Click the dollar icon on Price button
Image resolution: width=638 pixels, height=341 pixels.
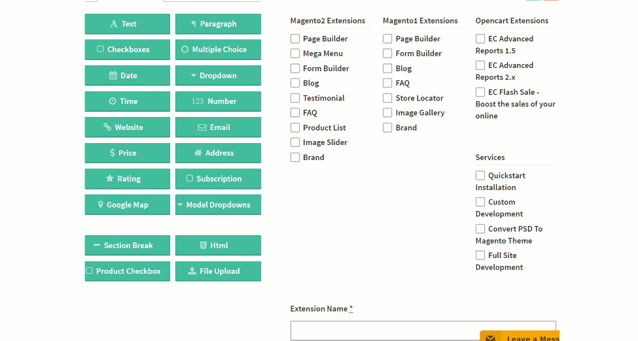coord(113,153)
